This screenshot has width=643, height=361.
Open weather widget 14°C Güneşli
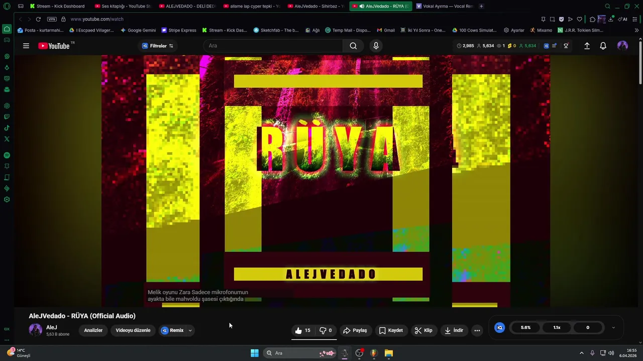[x=19, y=353]
